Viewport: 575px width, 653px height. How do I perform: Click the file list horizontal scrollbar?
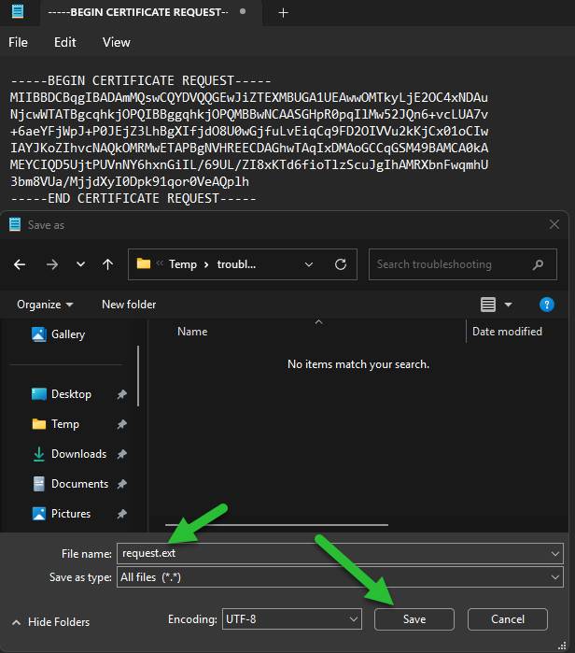pyautogui.click(x=276, y=525)
